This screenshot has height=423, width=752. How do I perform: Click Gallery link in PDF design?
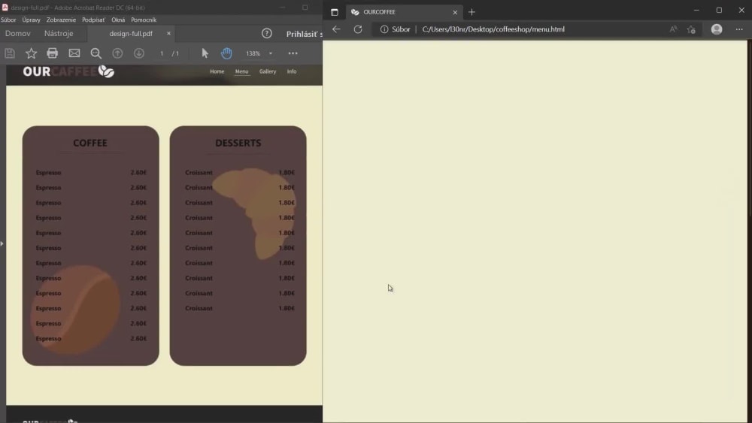268,71
